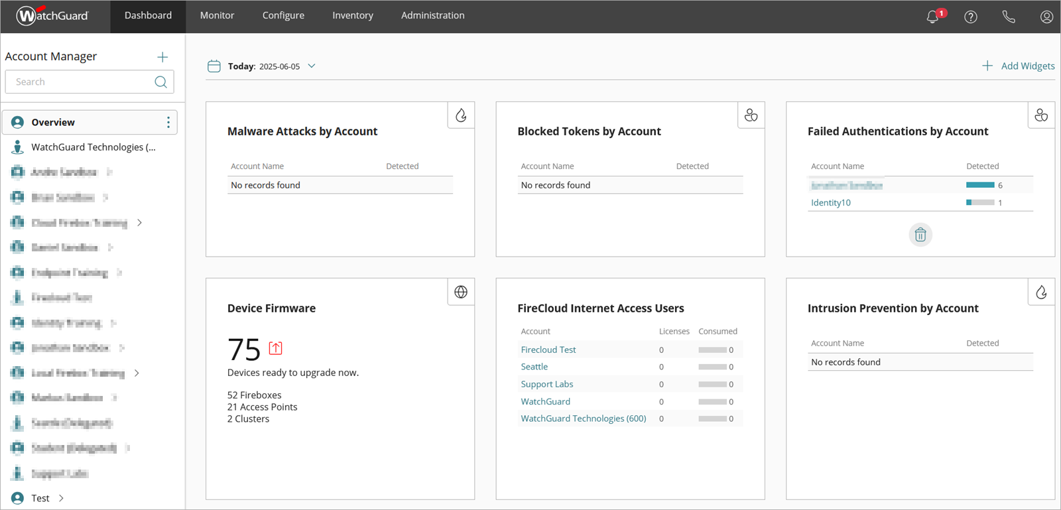Viewport: 1061px width, 510px height.
Task: Open the Firecloud Test account link
Action: [548, 350]
